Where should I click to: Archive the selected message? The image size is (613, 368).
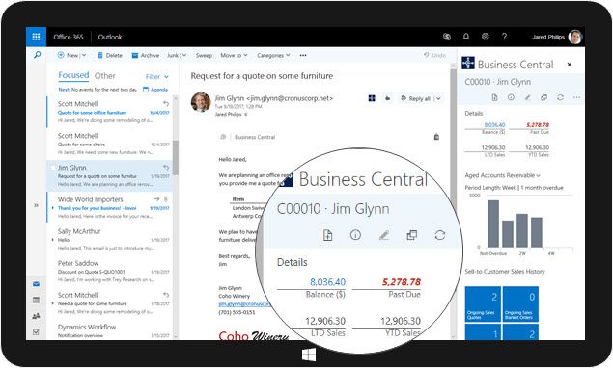146,56
